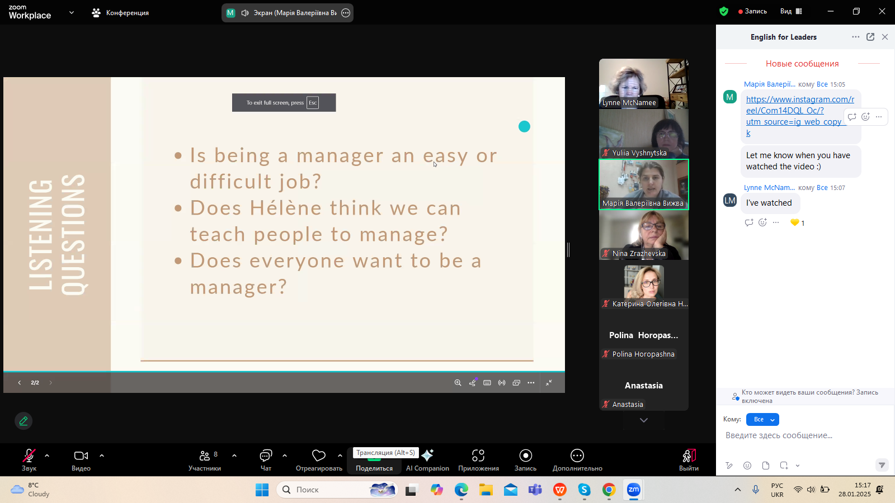
Task: Zoom in on the presentation slide
Action: click(x=458, y=383)
